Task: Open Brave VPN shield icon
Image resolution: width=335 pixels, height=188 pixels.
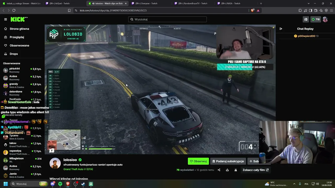Action: (326, 10)
